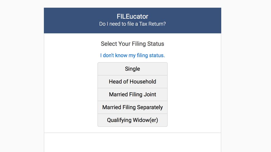Set status to married filing jointly
Viewport: 271px width, 152px height.
[132, 95]
